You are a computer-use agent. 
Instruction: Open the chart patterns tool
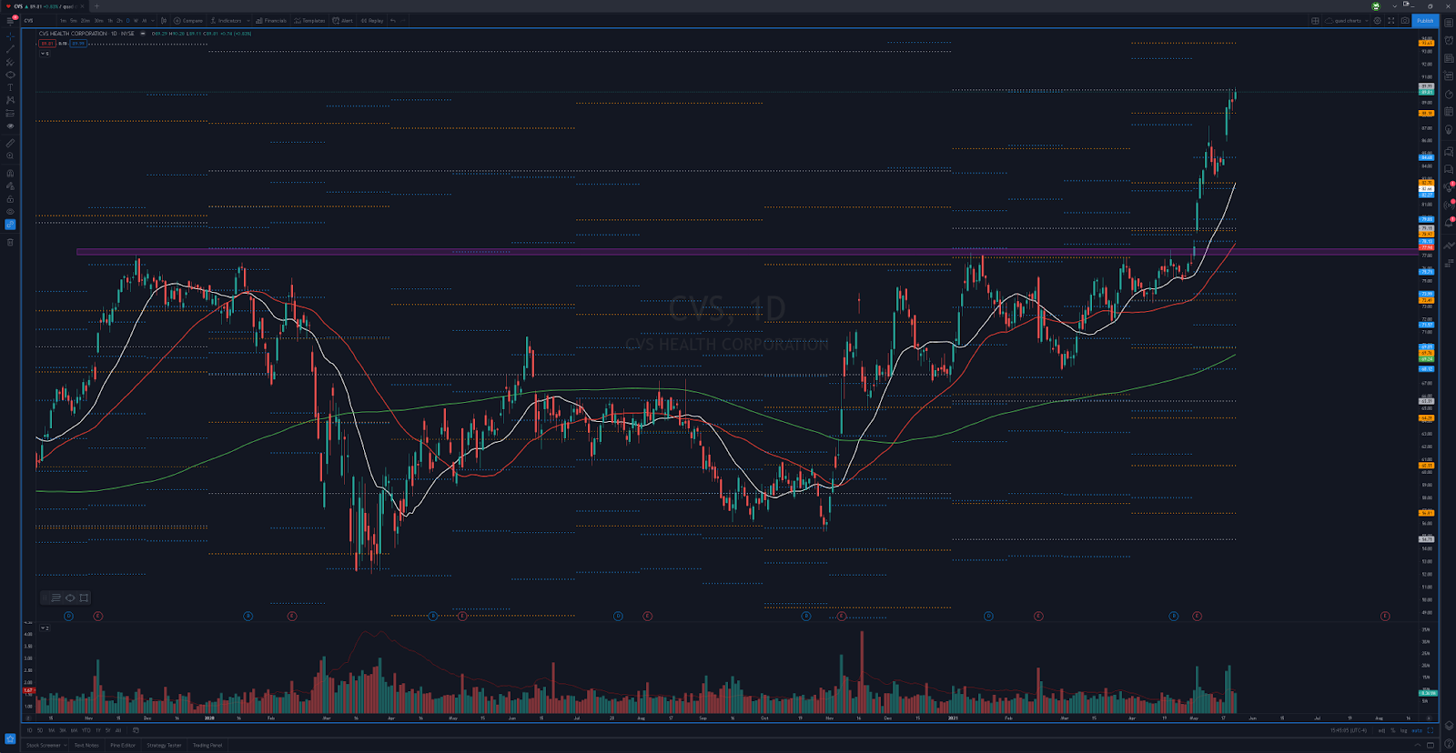(10, 100)
